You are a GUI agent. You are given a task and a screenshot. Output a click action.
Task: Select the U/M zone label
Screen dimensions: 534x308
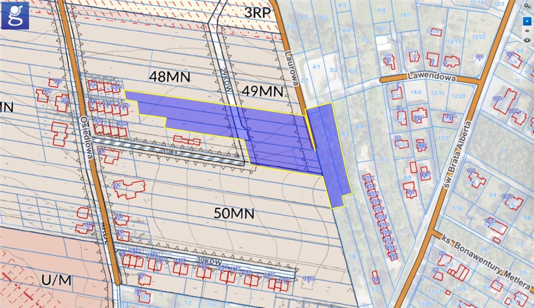coord(56,280)
